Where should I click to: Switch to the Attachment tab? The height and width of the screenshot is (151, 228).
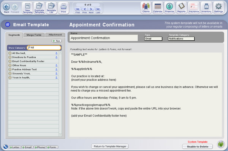[x=55, y=35]
